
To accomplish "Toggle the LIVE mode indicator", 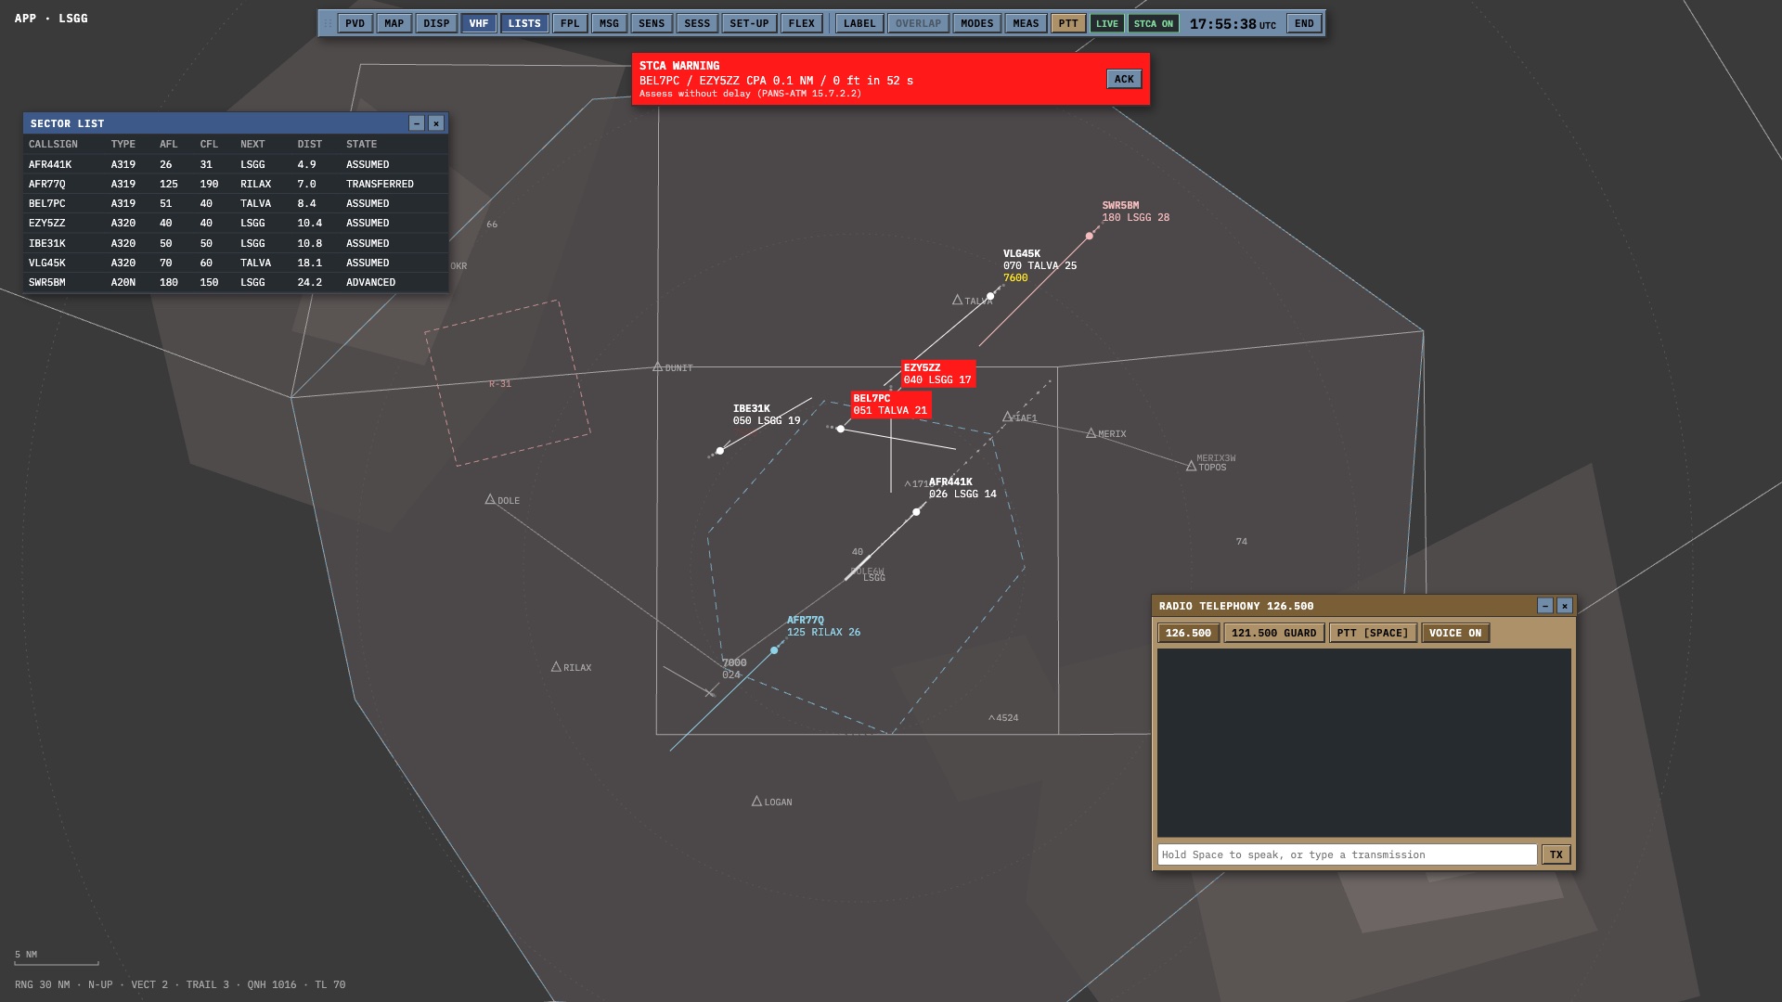I will coord(1107,23).
